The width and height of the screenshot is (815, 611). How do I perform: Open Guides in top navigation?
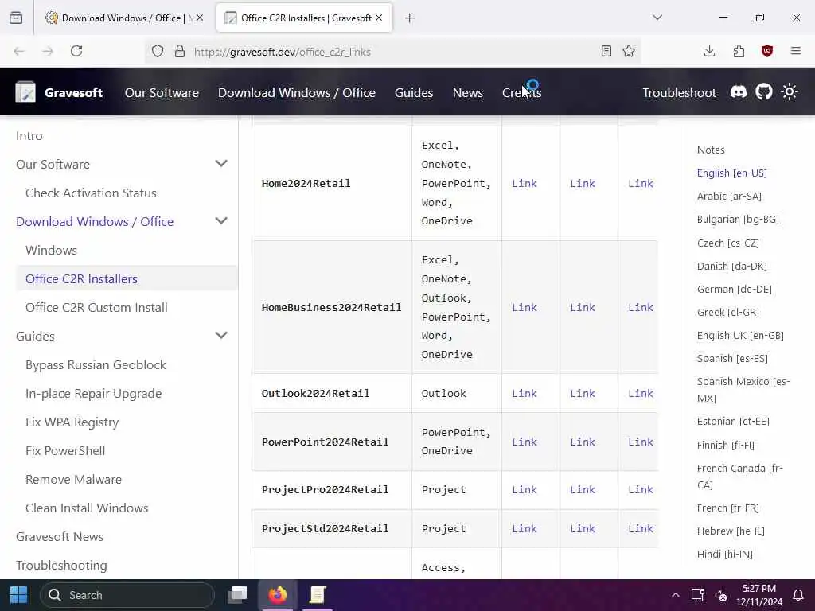pyautogui.click(x=414, y=92)
